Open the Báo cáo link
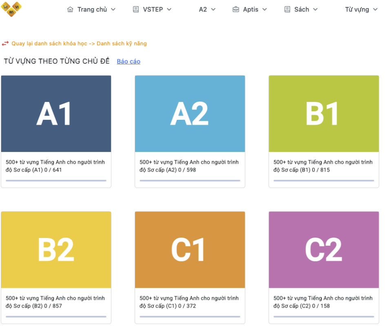This screenshot has width=385, height=326. 128,61
